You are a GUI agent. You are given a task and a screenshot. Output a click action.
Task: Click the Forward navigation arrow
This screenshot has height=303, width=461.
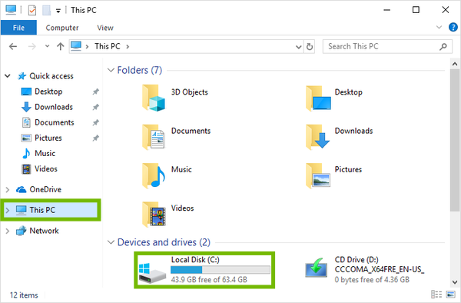point(32,46)
